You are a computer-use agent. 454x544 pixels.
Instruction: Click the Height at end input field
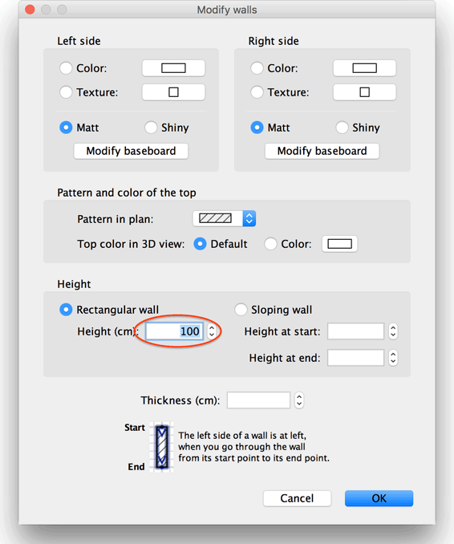point(356,358)
